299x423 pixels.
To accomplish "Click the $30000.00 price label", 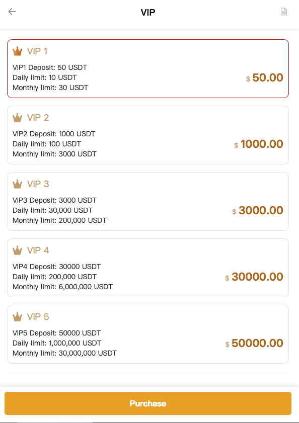I will (254, 277).
